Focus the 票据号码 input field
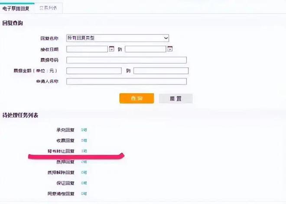The width and height of the screenshot is (286, 204). pyautogui.click(x=127, y=60)
